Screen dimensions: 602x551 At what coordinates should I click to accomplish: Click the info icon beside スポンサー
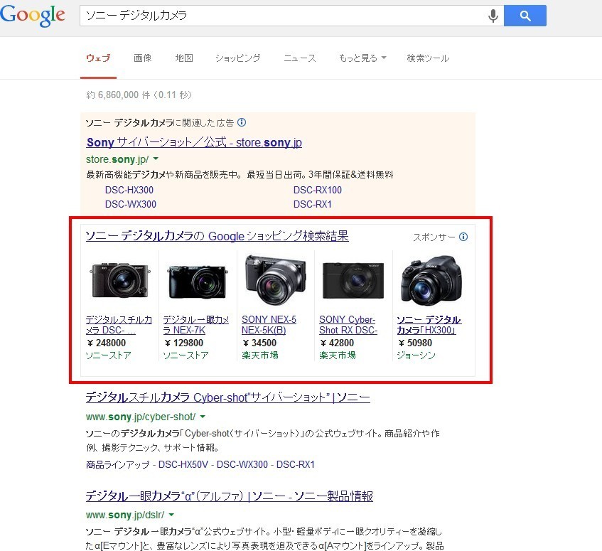(463, 237)
